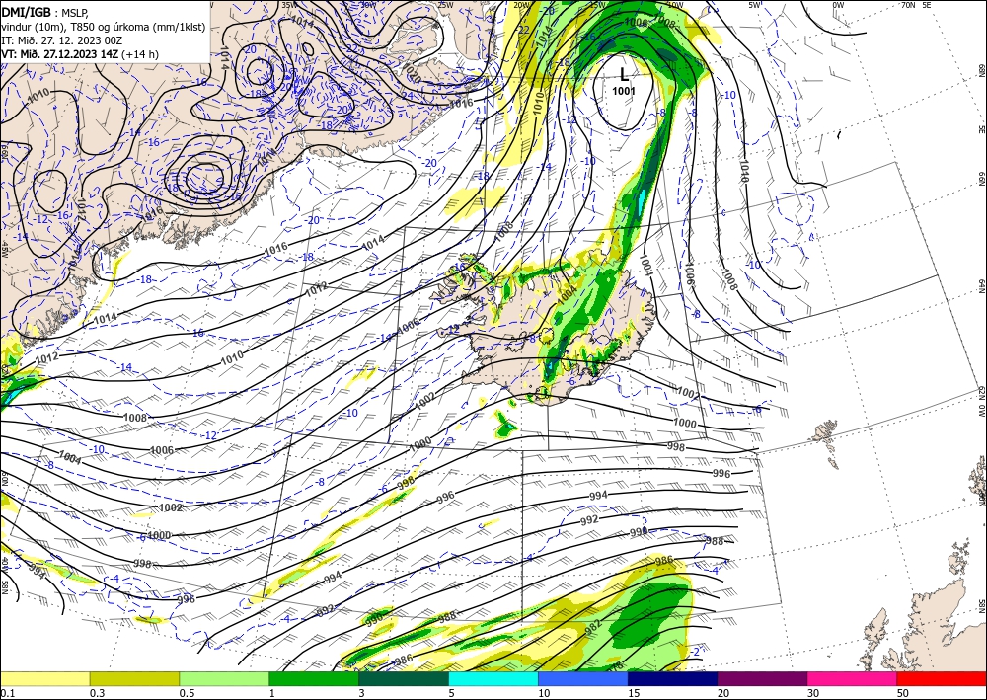Image resolution: width=987 pixels, height=700 pixels.
Task: Click the '1001' central pressure value
Action: click(624, 91)
